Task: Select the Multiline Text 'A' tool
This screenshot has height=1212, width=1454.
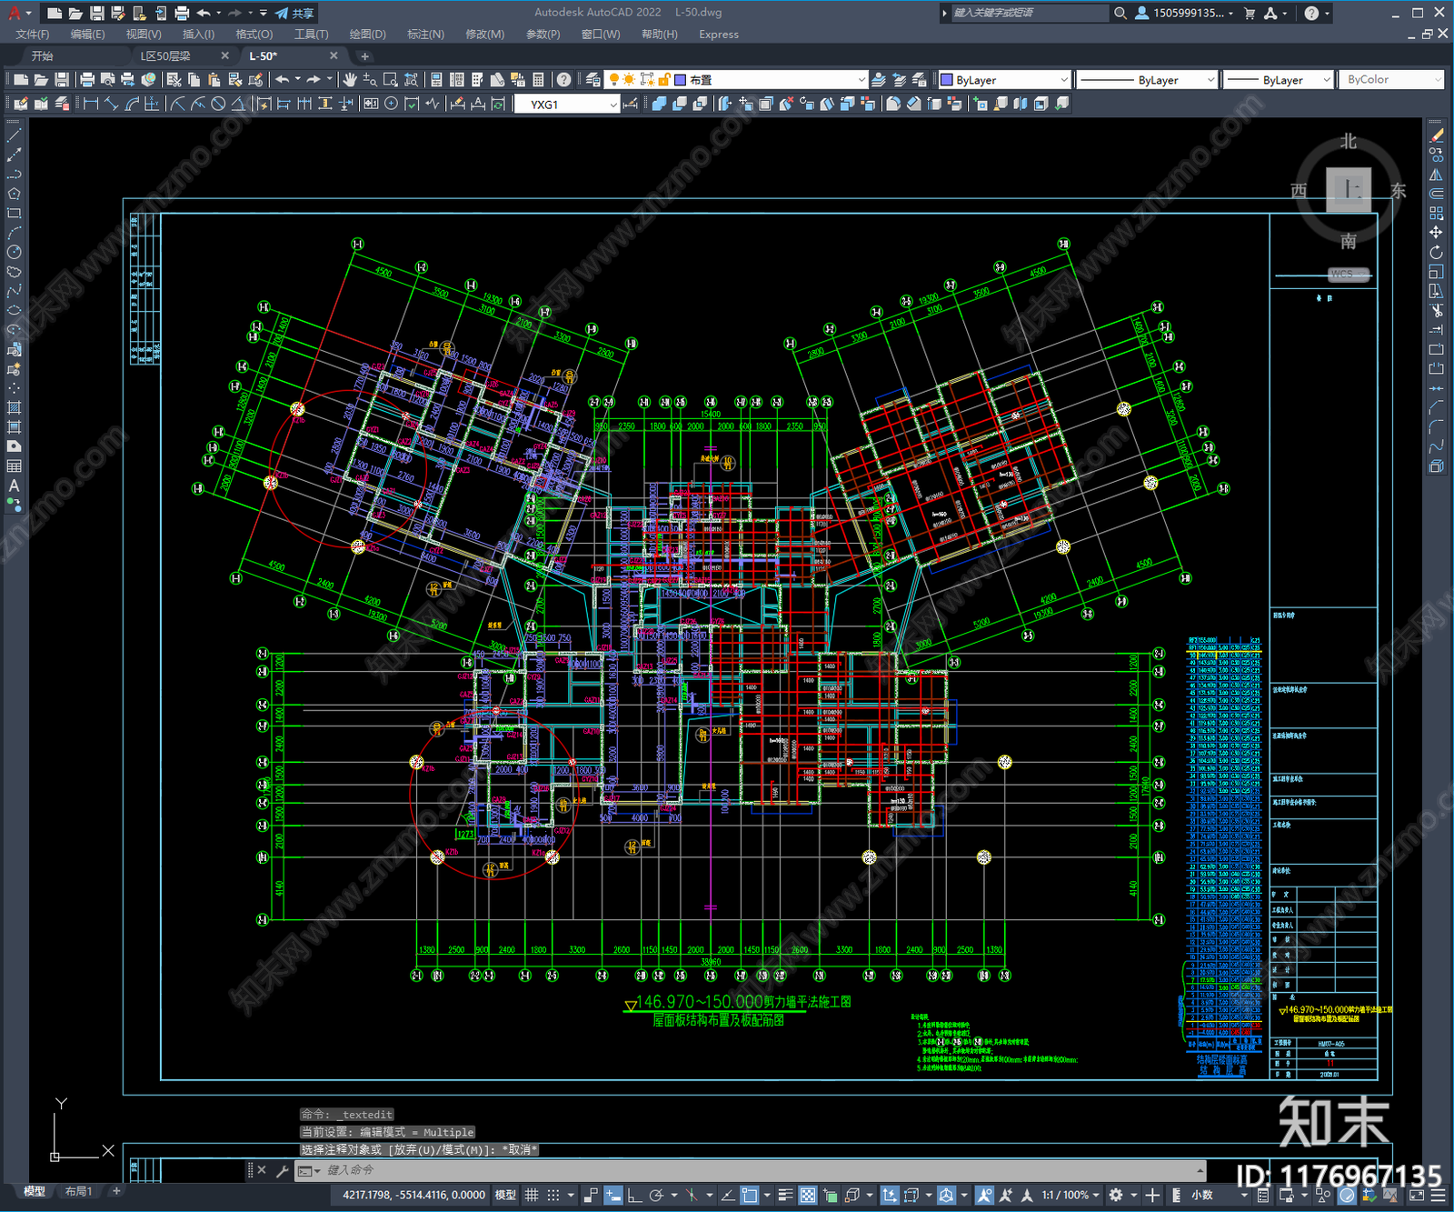Action: [x=14, y=486]
